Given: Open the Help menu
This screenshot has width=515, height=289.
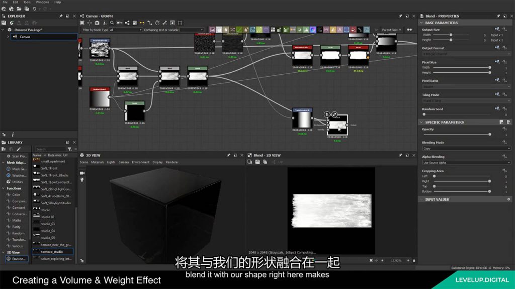Looking at the screenshot, I should tap(57, 2).
